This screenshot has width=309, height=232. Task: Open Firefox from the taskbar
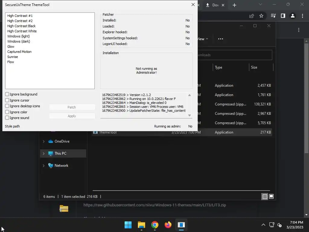tap(168, 225)
